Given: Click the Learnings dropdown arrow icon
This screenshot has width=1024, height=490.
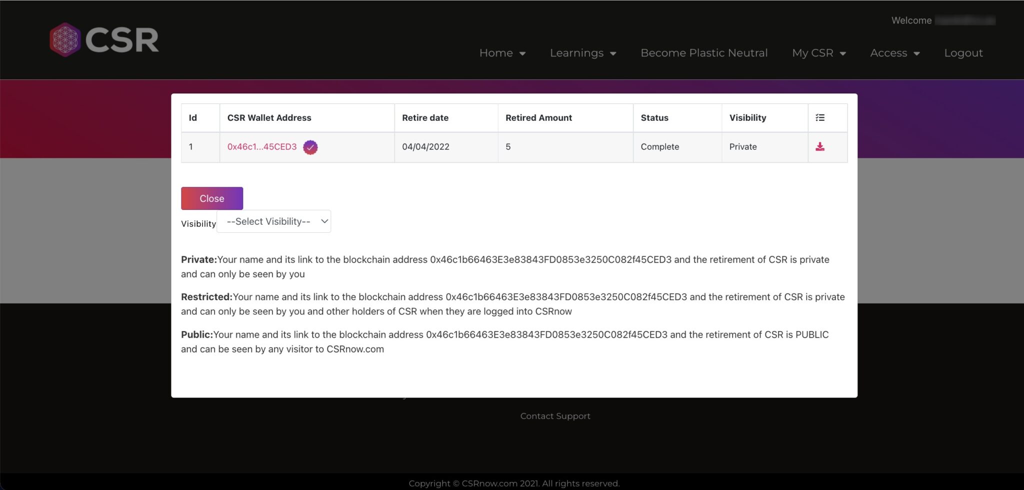Looking at the screenshot, I should click(x=613, y=53).
